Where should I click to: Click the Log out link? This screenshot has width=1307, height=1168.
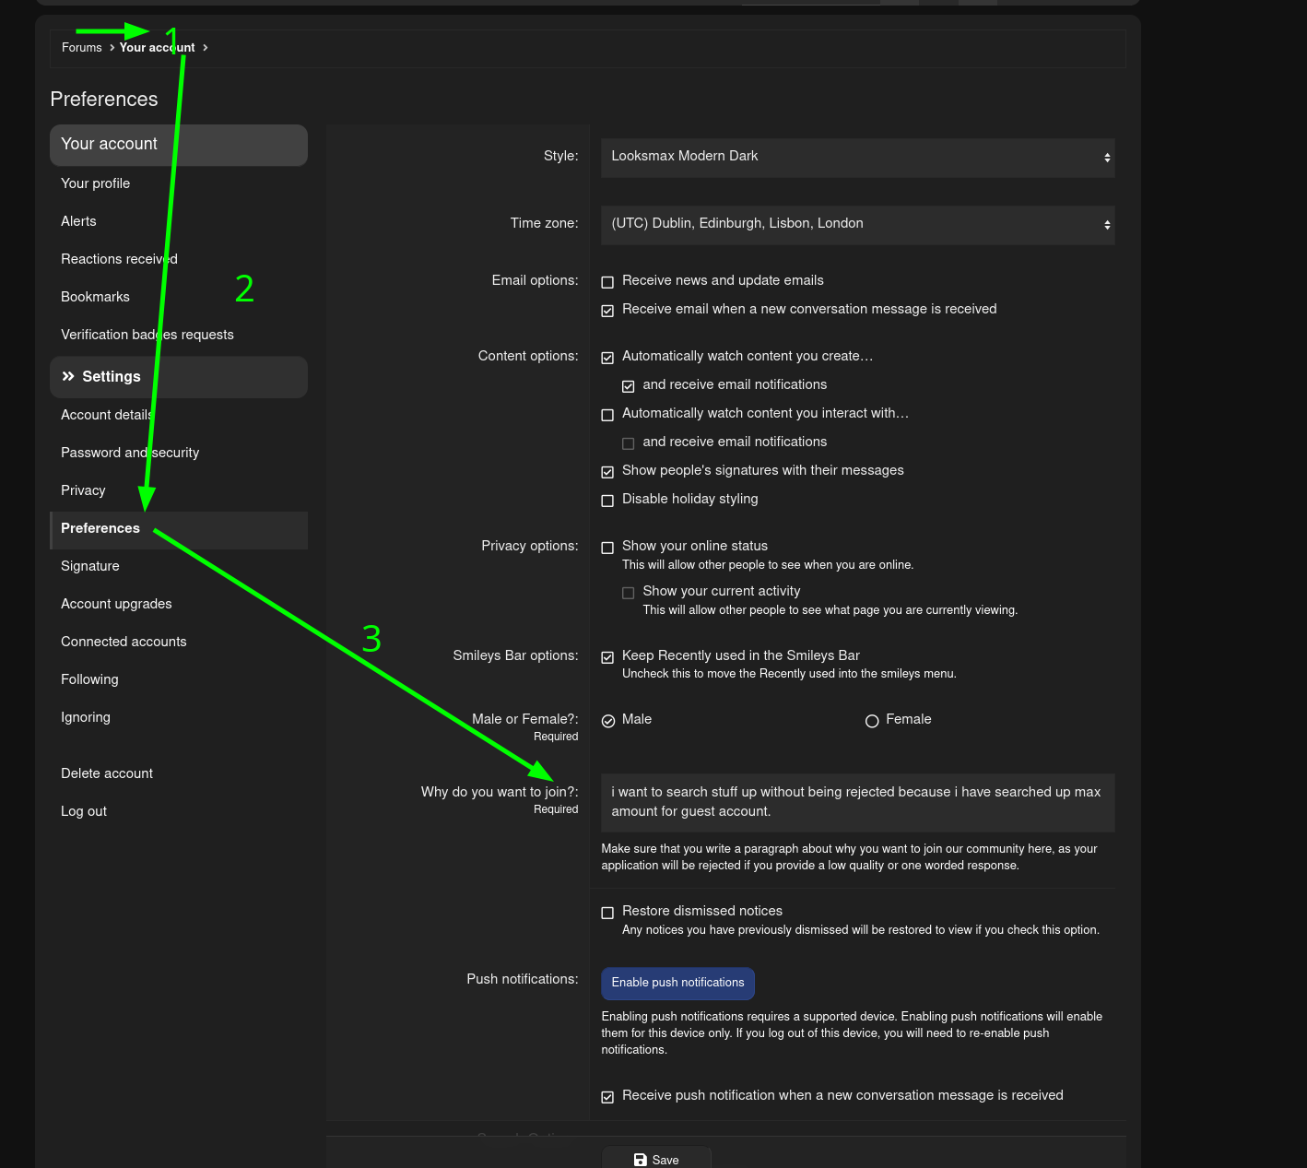(x=84, y=811)
